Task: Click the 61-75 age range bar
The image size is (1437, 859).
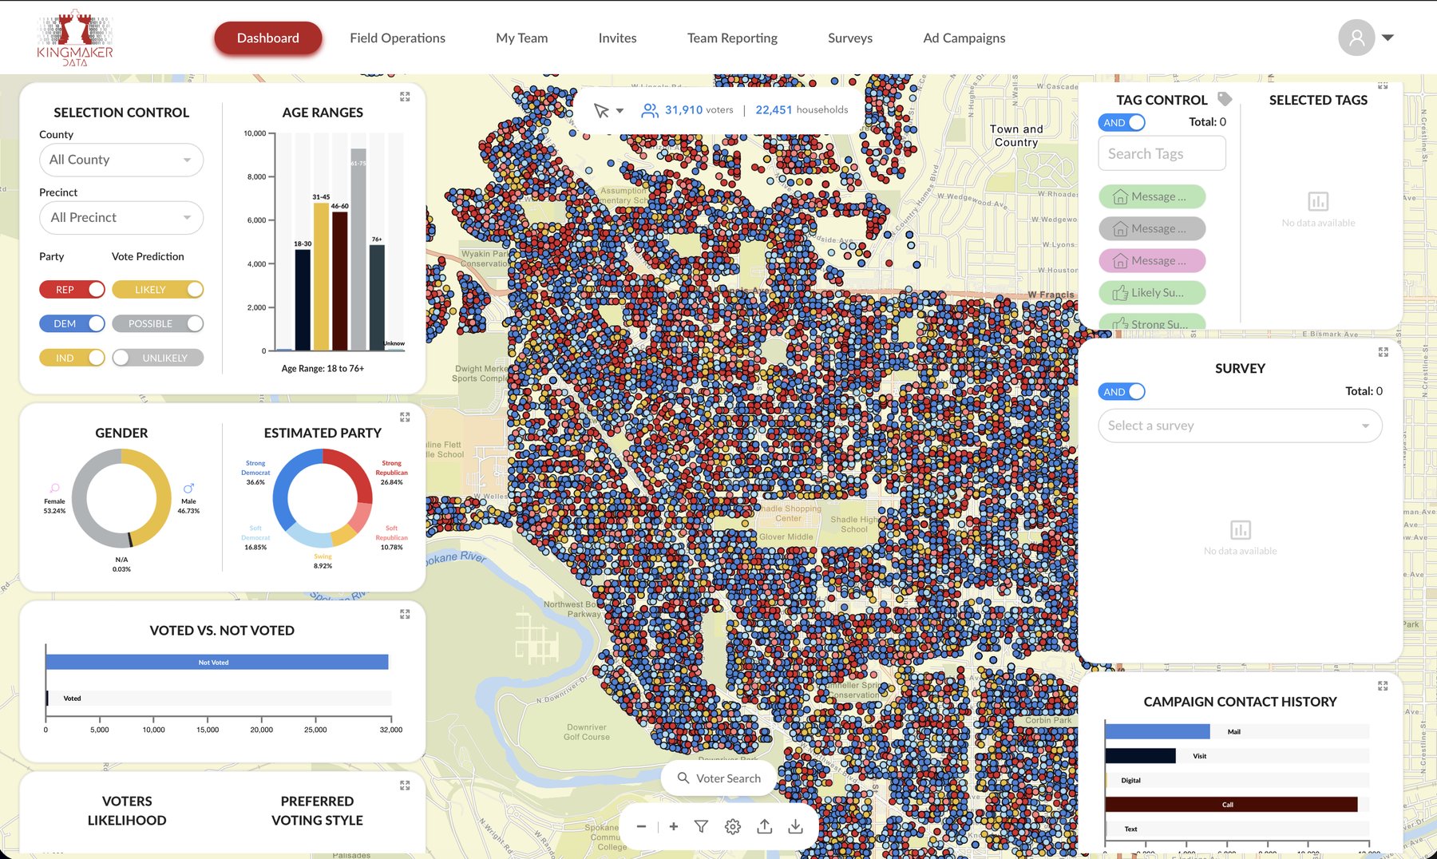Action: pyautogui.click(x=358, y=249)
